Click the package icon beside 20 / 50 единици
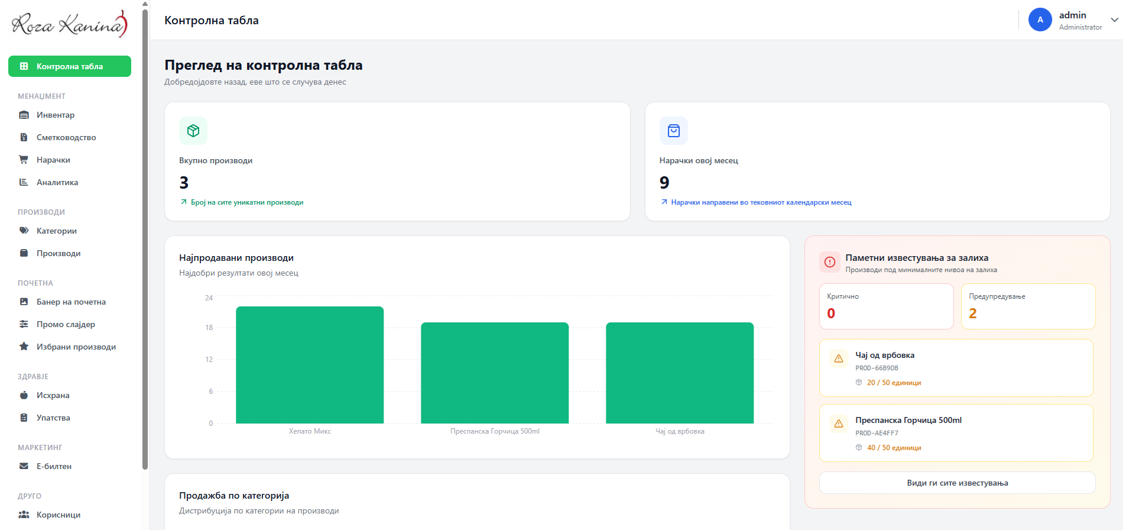The width and height of the screenshot is (1123, 530). [859, 383]
